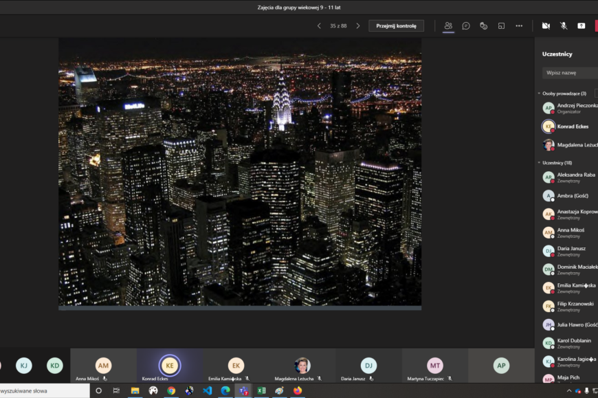Viewport: 598px width, 398px height.
Task: Show hidden system tray icons chevron
Action: [x=569, y=390]
